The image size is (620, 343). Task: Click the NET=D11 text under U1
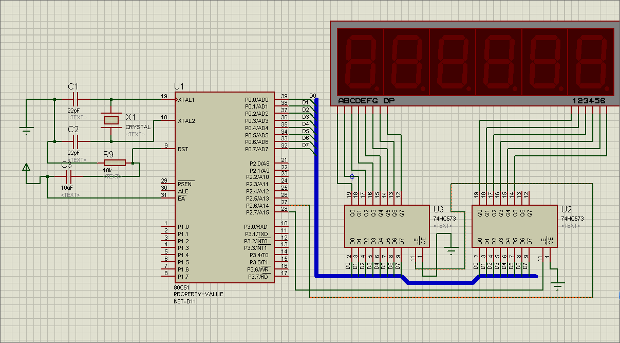coord(185,301)
